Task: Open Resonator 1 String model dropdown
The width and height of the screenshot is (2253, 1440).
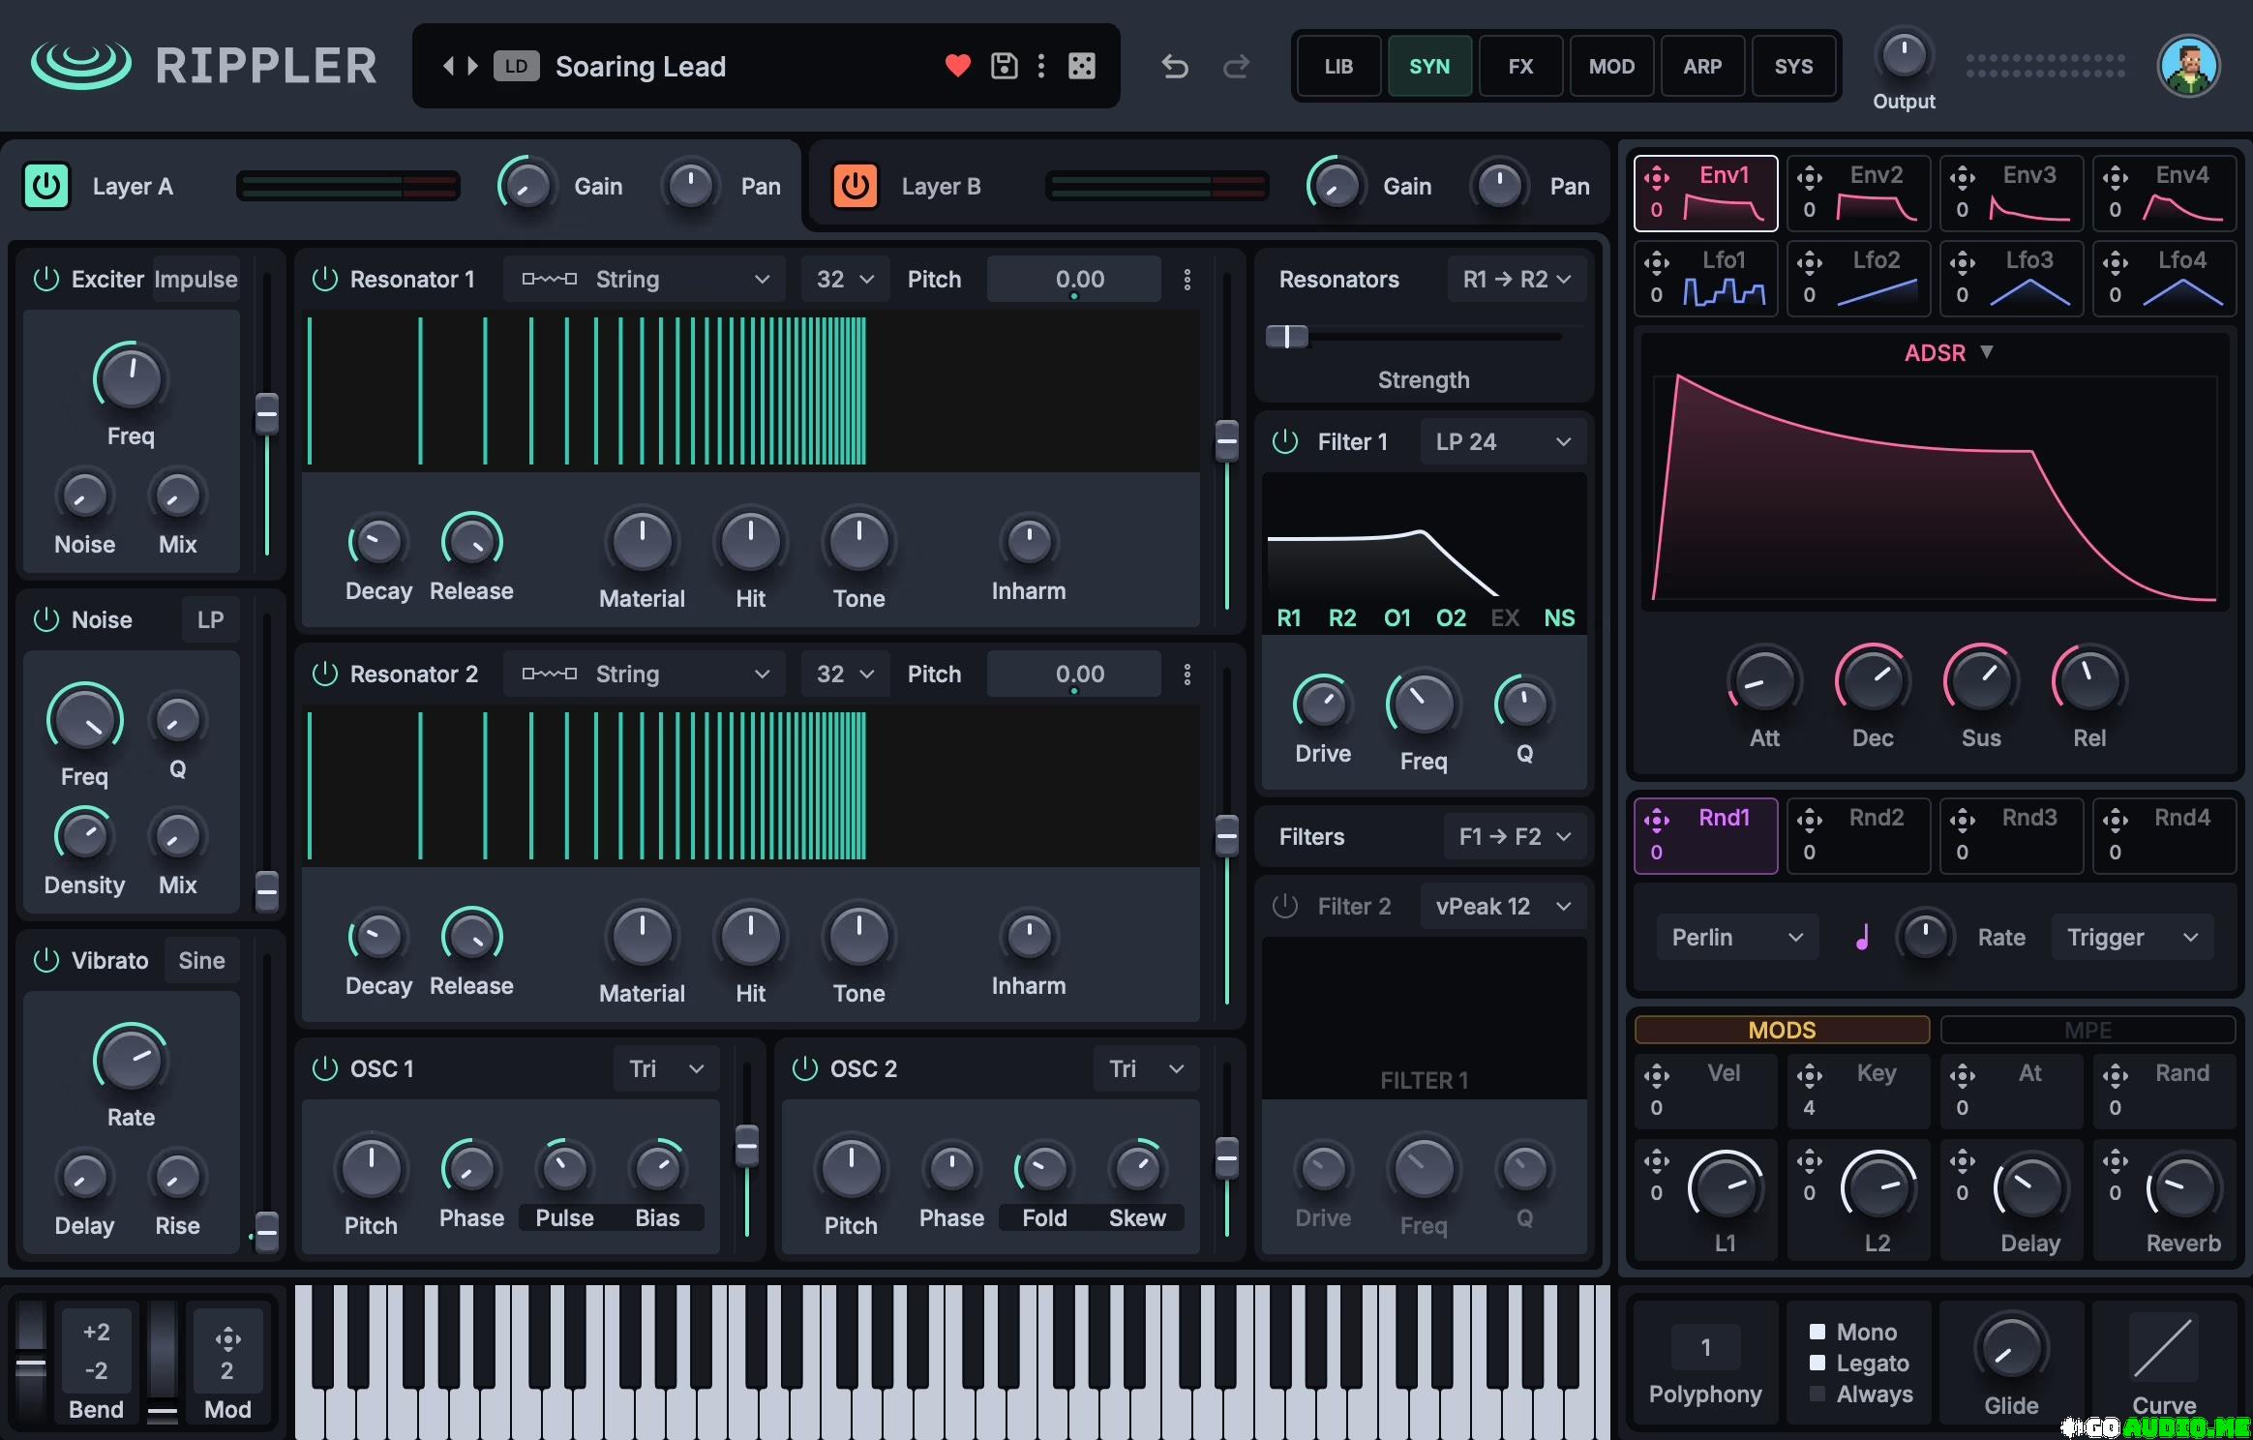Action: point(646,280)
